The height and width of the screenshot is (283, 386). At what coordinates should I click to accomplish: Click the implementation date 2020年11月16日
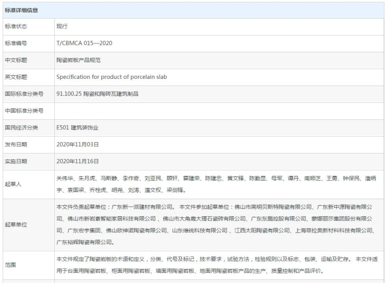point(77,161)
